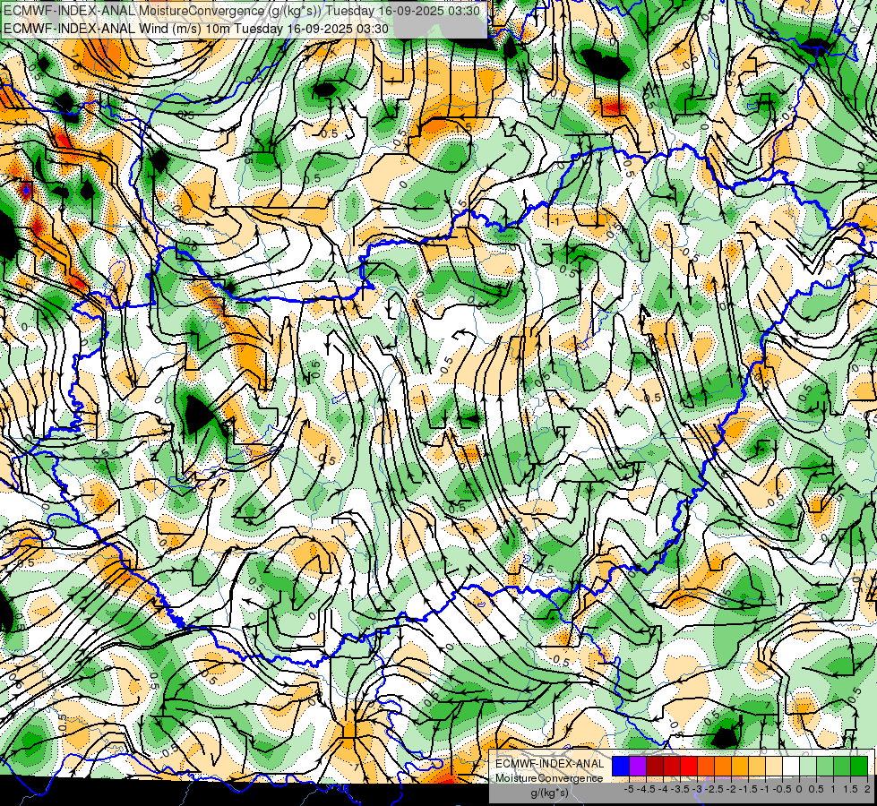Screen dimensions: 877x806
Task: Click the legend swatch between -2 and -1.5
Action: point(740,766)
